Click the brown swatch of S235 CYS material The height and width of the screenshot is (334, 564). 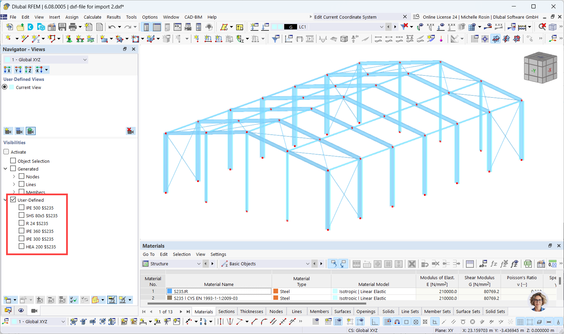170,298
